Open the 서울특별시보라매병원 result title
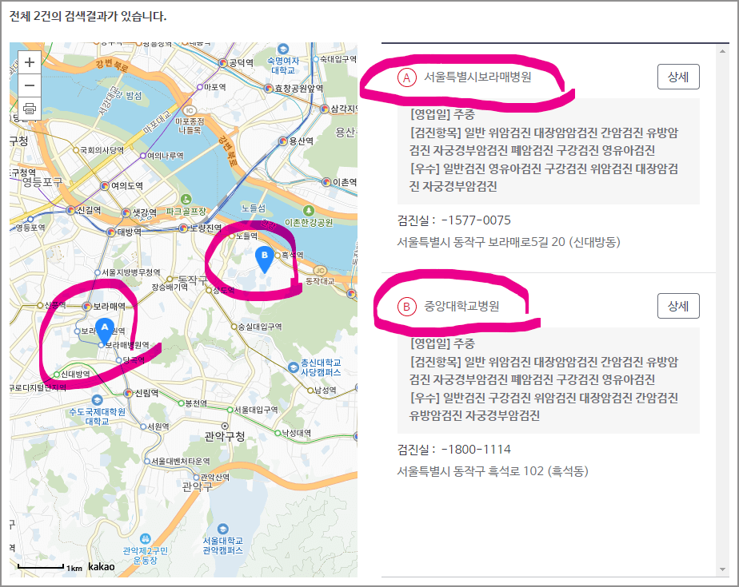739x587 pixels. coord(477,77)
